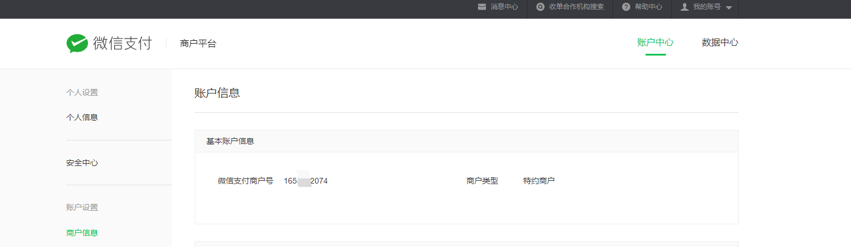The width and height of the screenshot is (851, 247).
Task: Click the 特约商户 value
Action: click(539, 181)
